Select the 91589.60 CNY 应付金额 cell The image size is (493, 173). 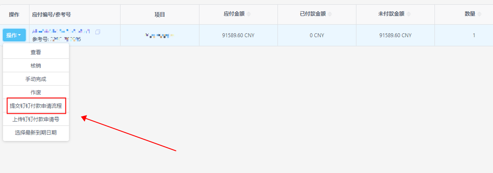pyautogui.click(x=238, y=35)
